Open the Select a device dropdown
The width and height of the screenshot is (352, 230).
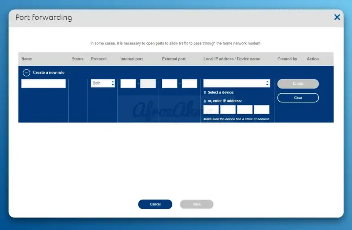click(237, 83)
